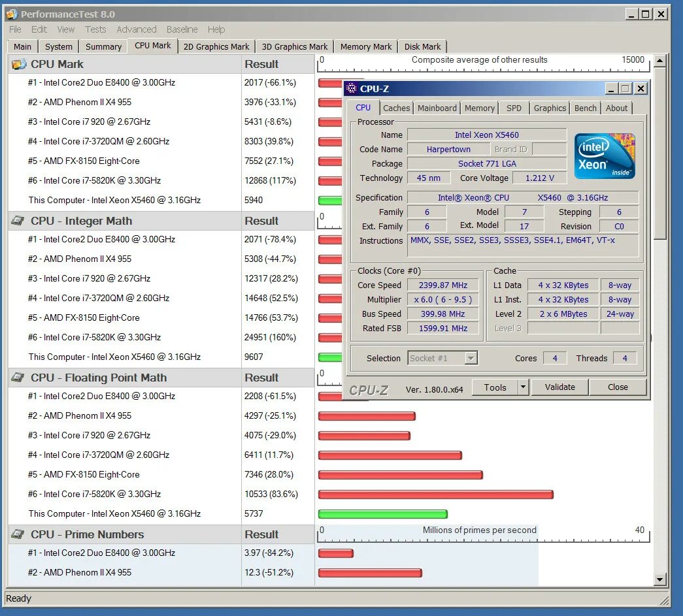Click the Result column header of CPU Mark
683x616 pixels.
(x=278, y=65)
